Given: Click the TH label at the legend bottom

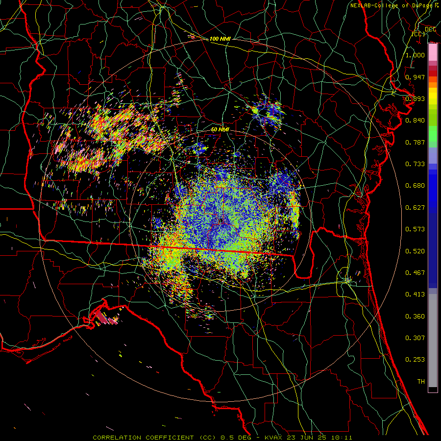Looking at the screenshot, I should (x=421, y=382).
